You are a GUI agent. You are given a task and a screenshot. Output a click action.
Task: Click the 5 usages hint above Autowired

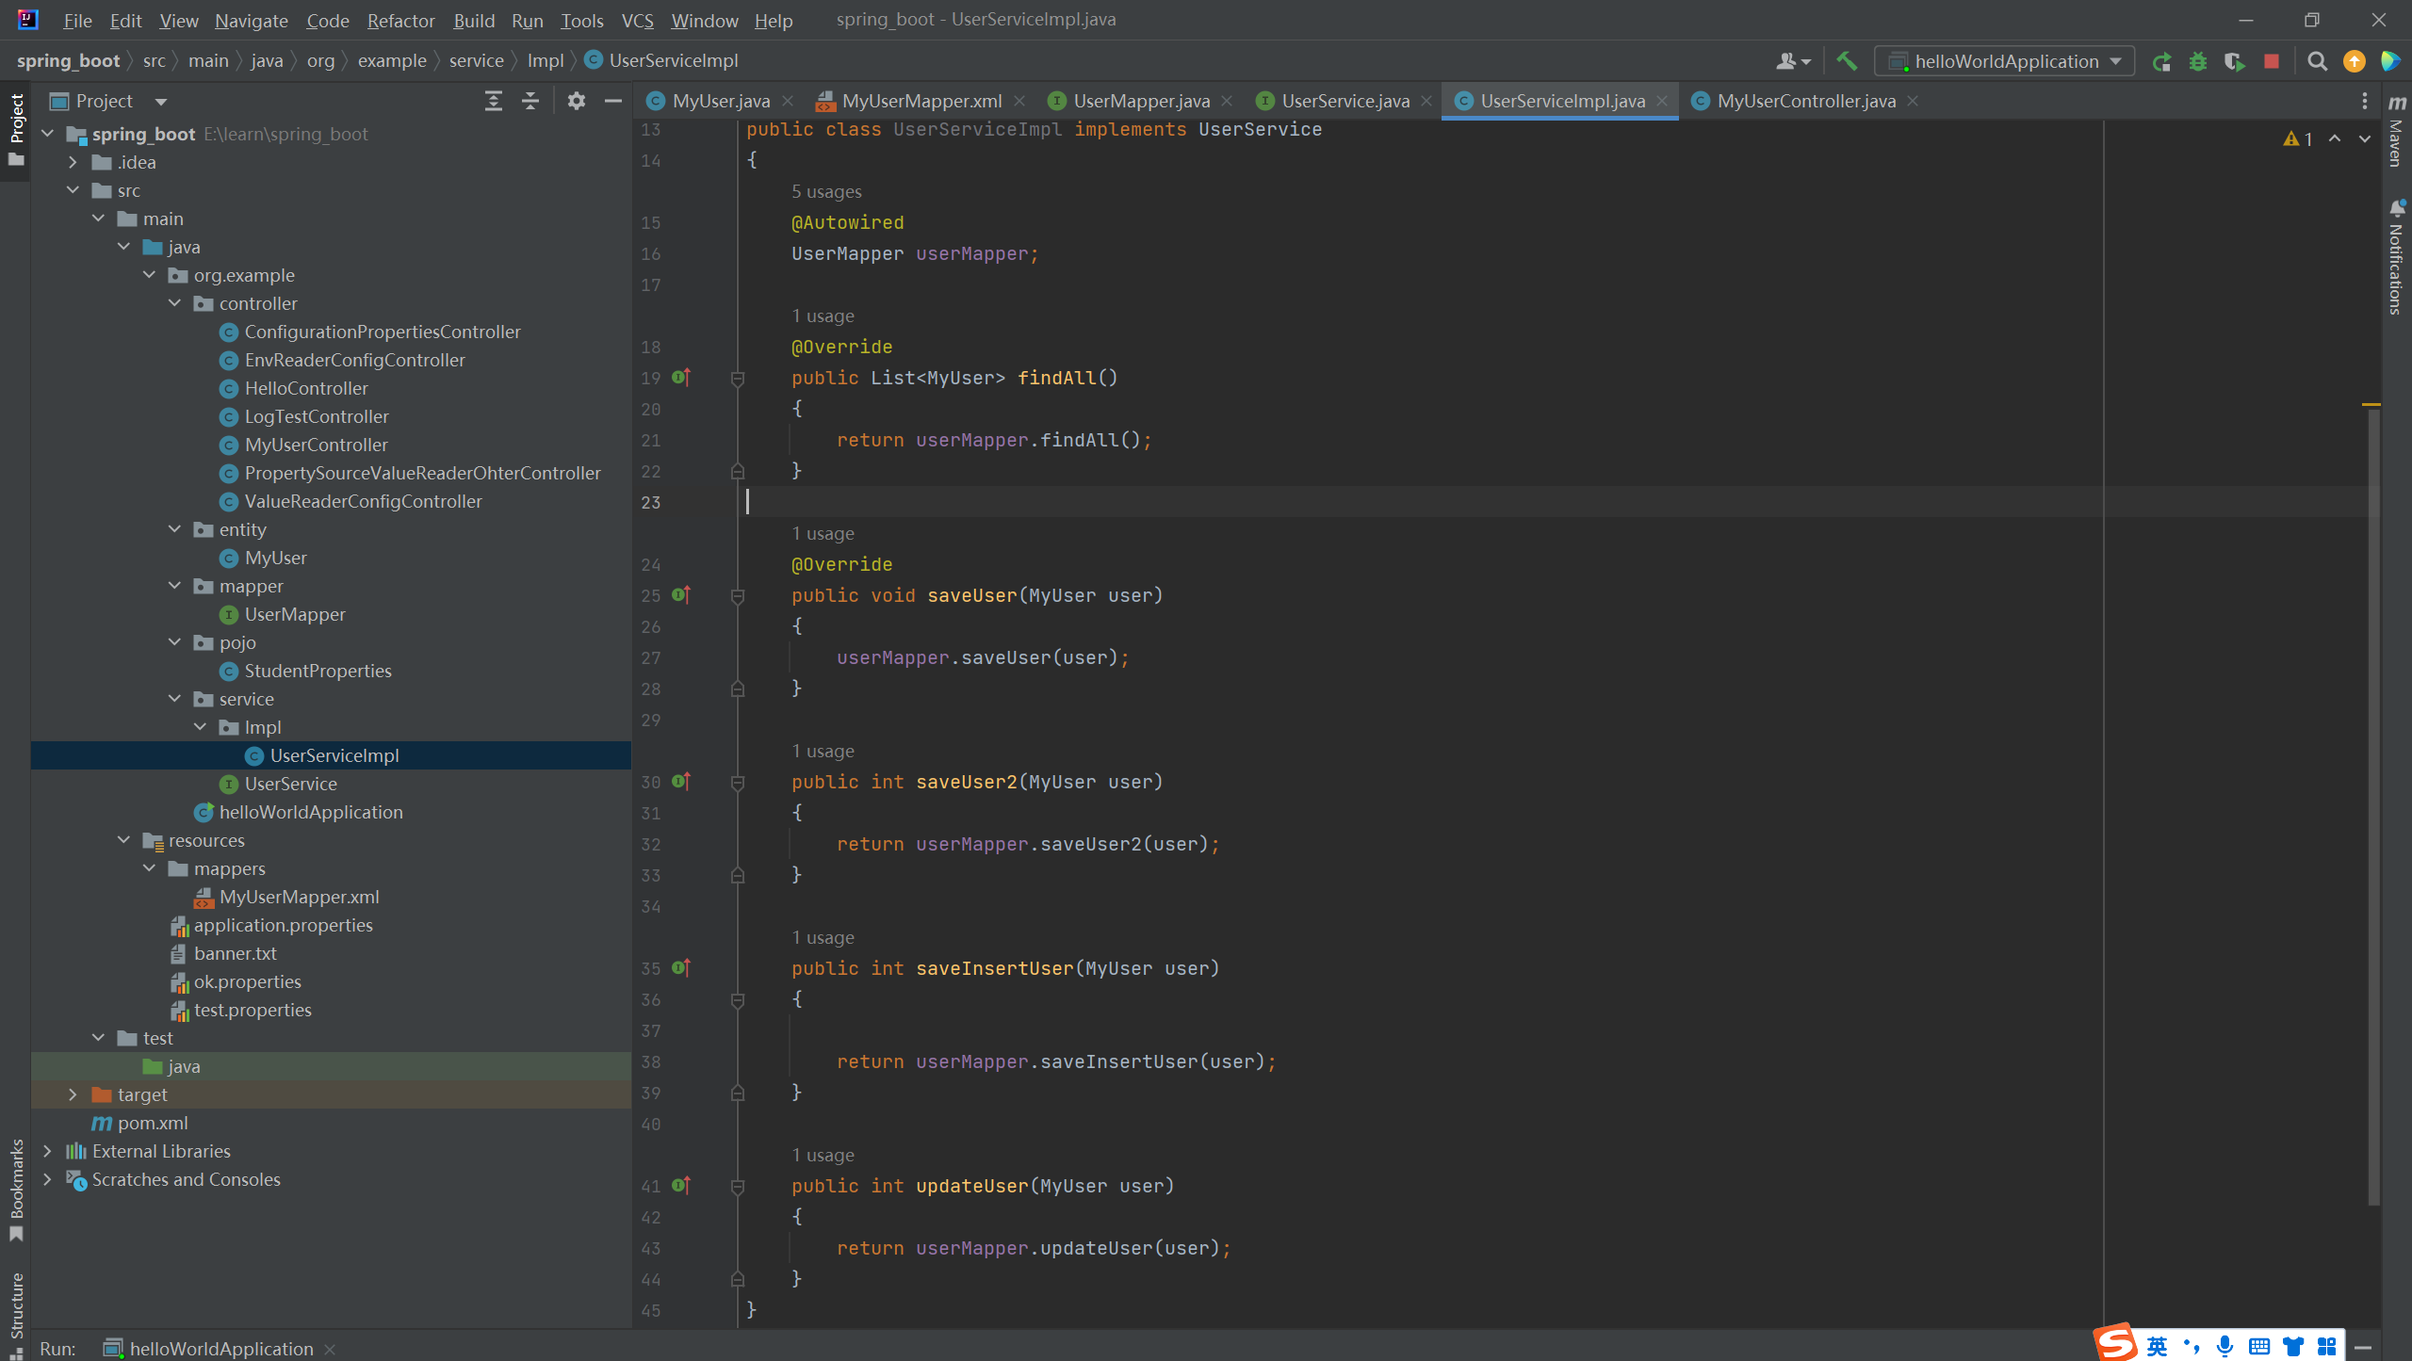[x=826, y=191]
